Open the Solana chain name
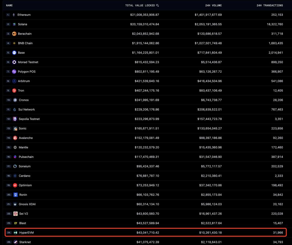The width and height of the screenshot is (292, 245). click(23, 24)
